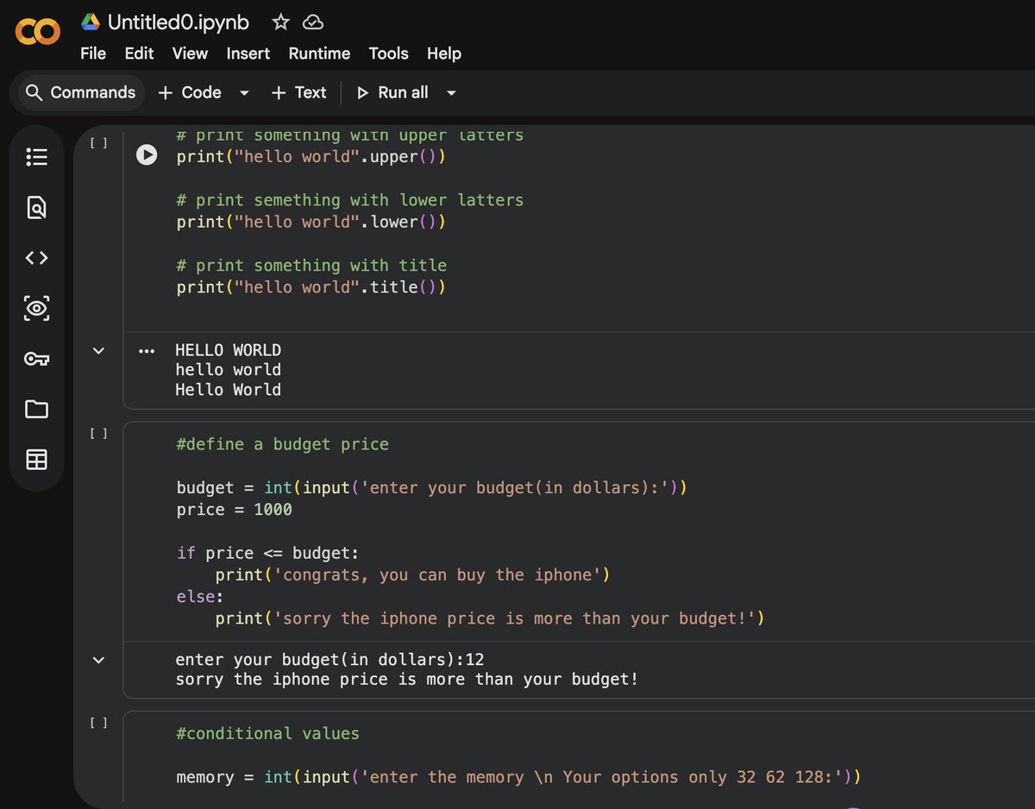Open the View menu
Image resolution: width=1035 pixels, height=809 pixels.
[190, 53]
